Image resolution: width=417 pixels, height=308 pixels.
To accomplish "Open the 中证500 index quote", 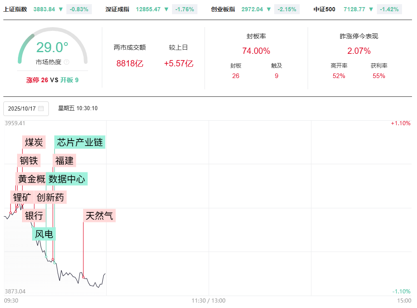I will (324, 9).
